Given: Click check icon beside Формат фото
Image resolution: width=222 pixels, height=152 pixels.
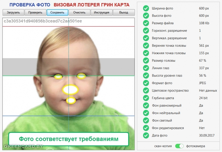Looking at the screenshot, I should click(x=146, y=83).
